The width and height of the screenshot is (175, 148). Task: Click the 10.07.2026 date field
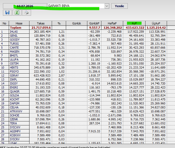point(25,6)
